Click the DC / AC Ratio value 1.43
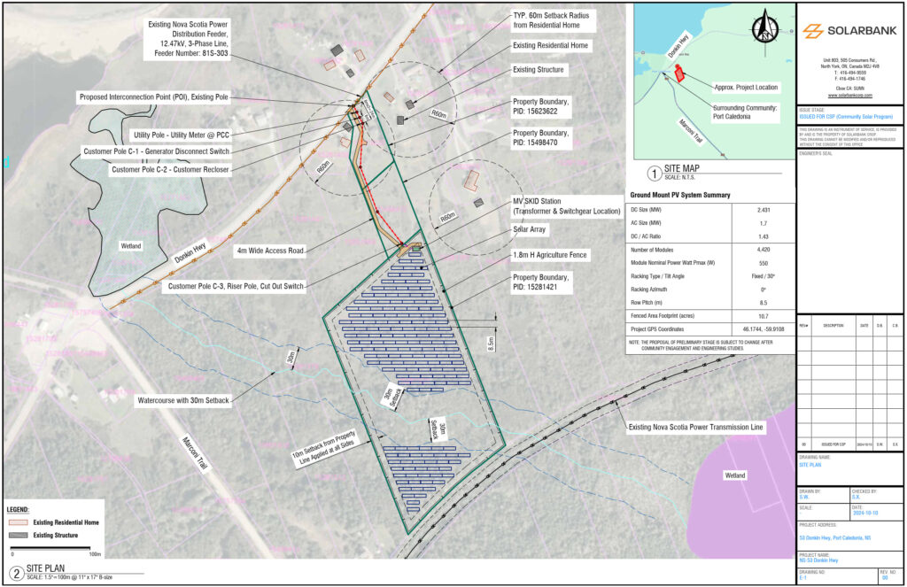The width and height of the screenshot is (907, 587). coord(764,236)
